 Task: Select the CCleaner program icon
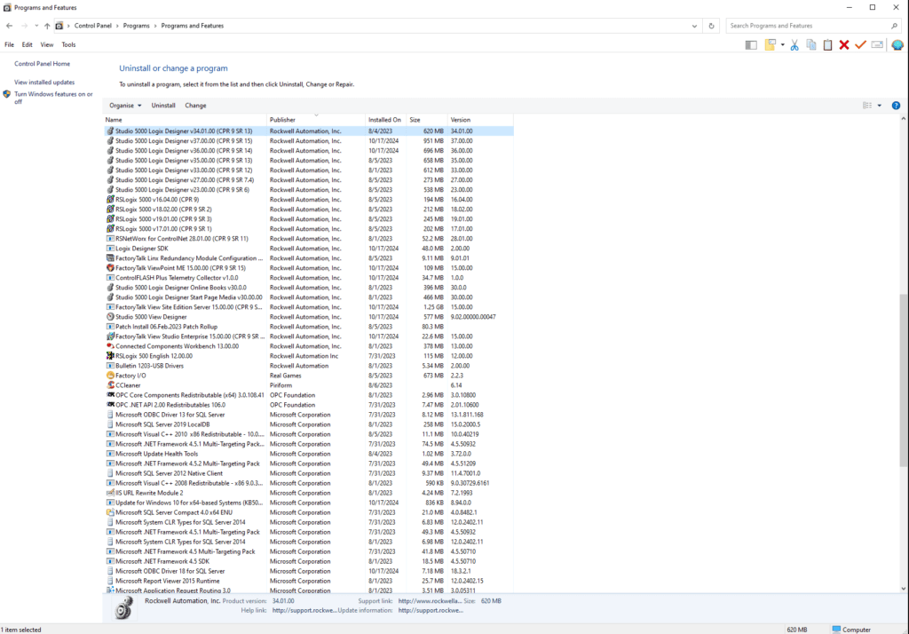110,385
